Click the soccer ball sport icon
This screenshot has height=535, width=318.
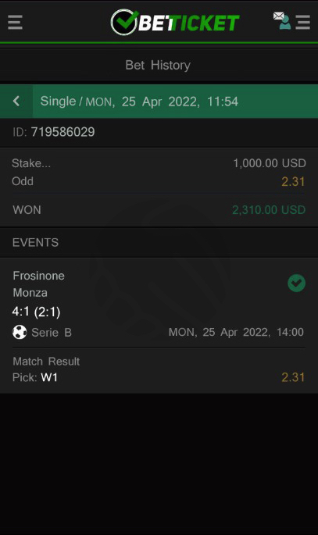coord(20,332)
